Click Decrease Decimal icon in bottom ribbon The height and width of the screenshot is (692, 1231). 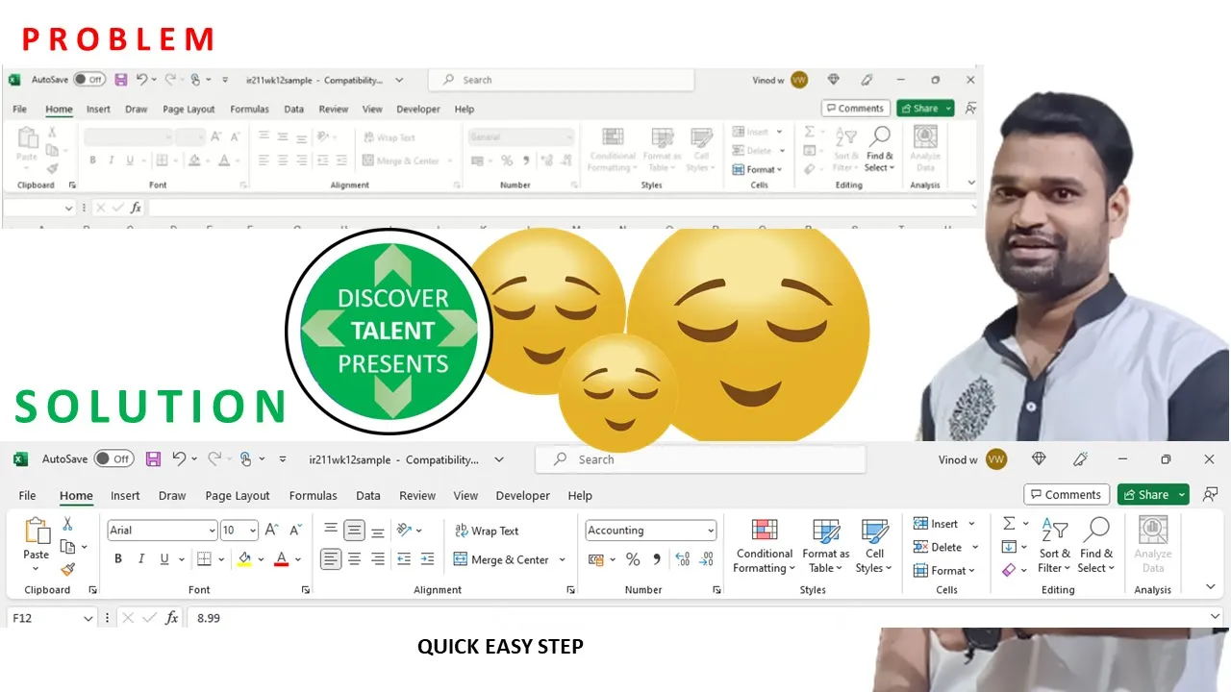(x=707, y=559)
